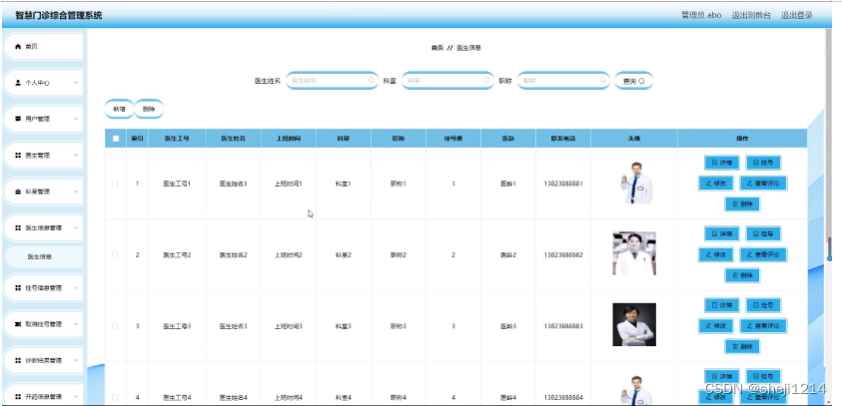Click the 新增 button above table

point(119,109)
